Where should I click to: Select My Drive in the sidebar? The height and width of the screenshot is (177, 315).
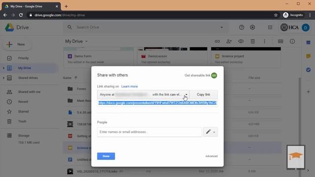pyautogui.click(x=25, y=68)
